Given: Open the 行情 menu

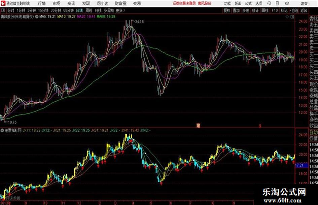Looking at the screenshot, I should point(42,3).
